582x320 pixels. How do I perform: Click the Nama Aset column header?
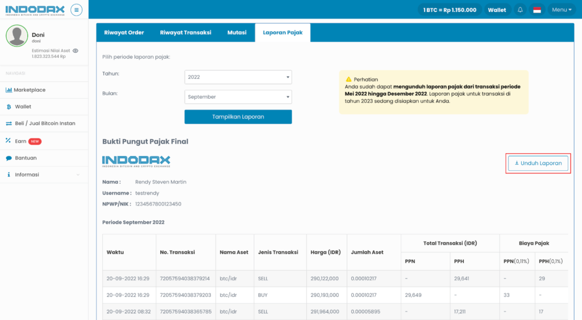tap(234, 252)
